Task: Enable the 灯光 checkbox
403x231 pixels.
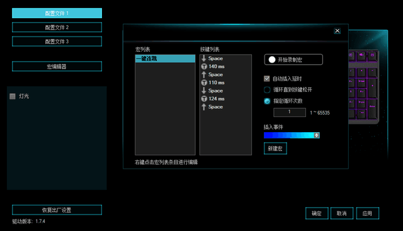Action: pyautogui.click(x=13, y=96)
